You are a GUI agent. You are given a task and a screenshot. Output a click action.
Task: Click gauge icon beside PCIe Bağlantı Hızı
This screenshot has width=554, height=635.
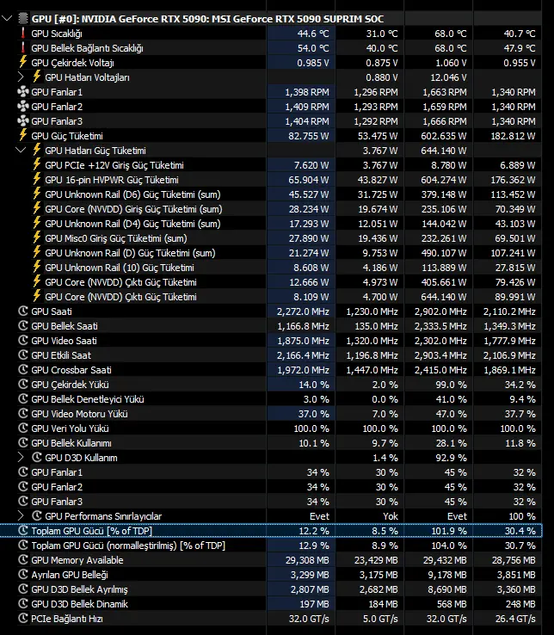(x=23, y=619)
